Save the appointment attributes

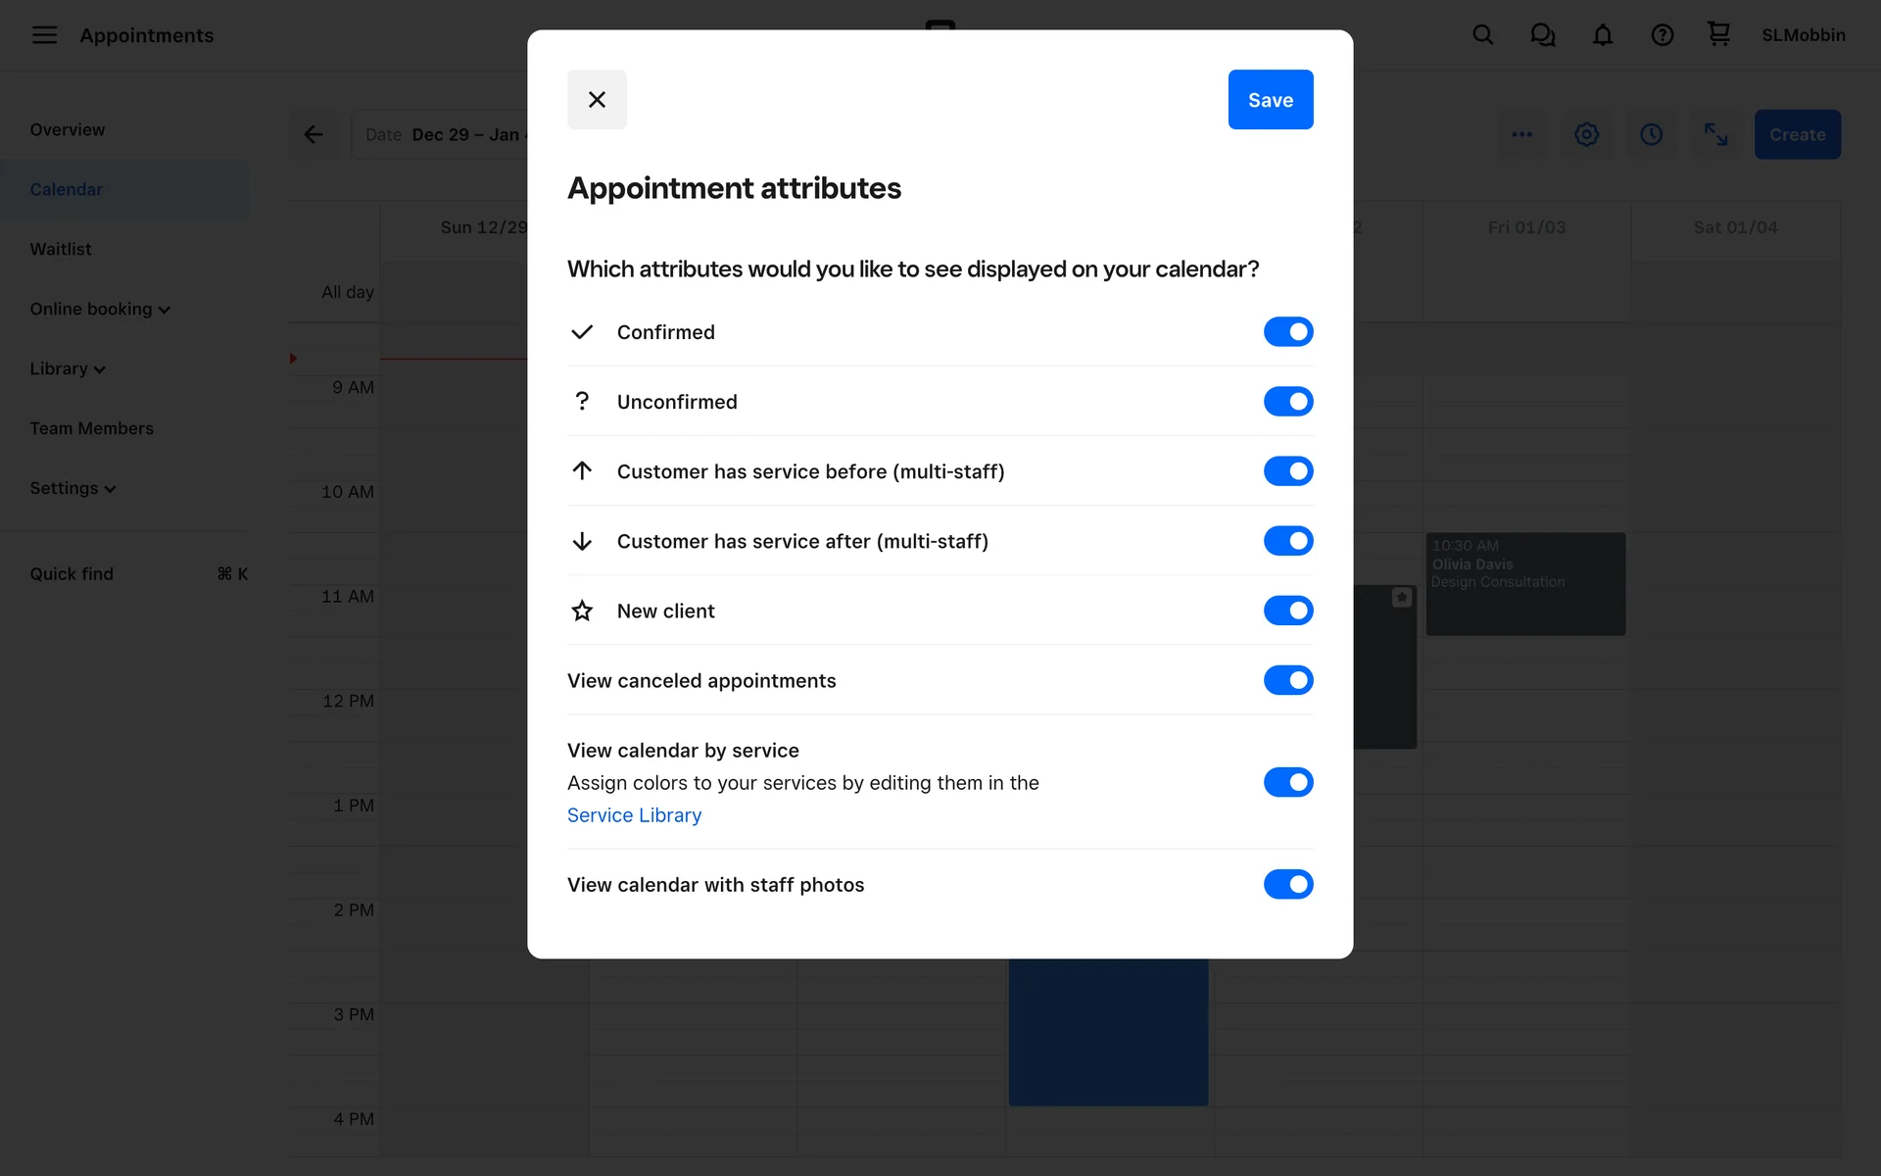(1270, 100)
